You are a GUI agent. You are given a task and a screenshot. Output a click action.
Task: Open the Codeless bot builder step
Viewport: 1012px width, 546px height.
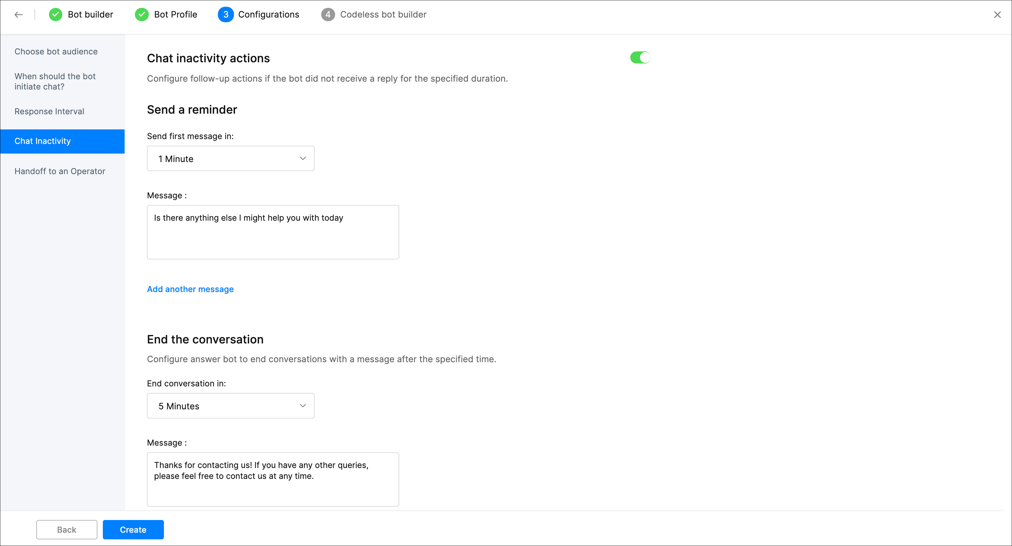[383, 15]
